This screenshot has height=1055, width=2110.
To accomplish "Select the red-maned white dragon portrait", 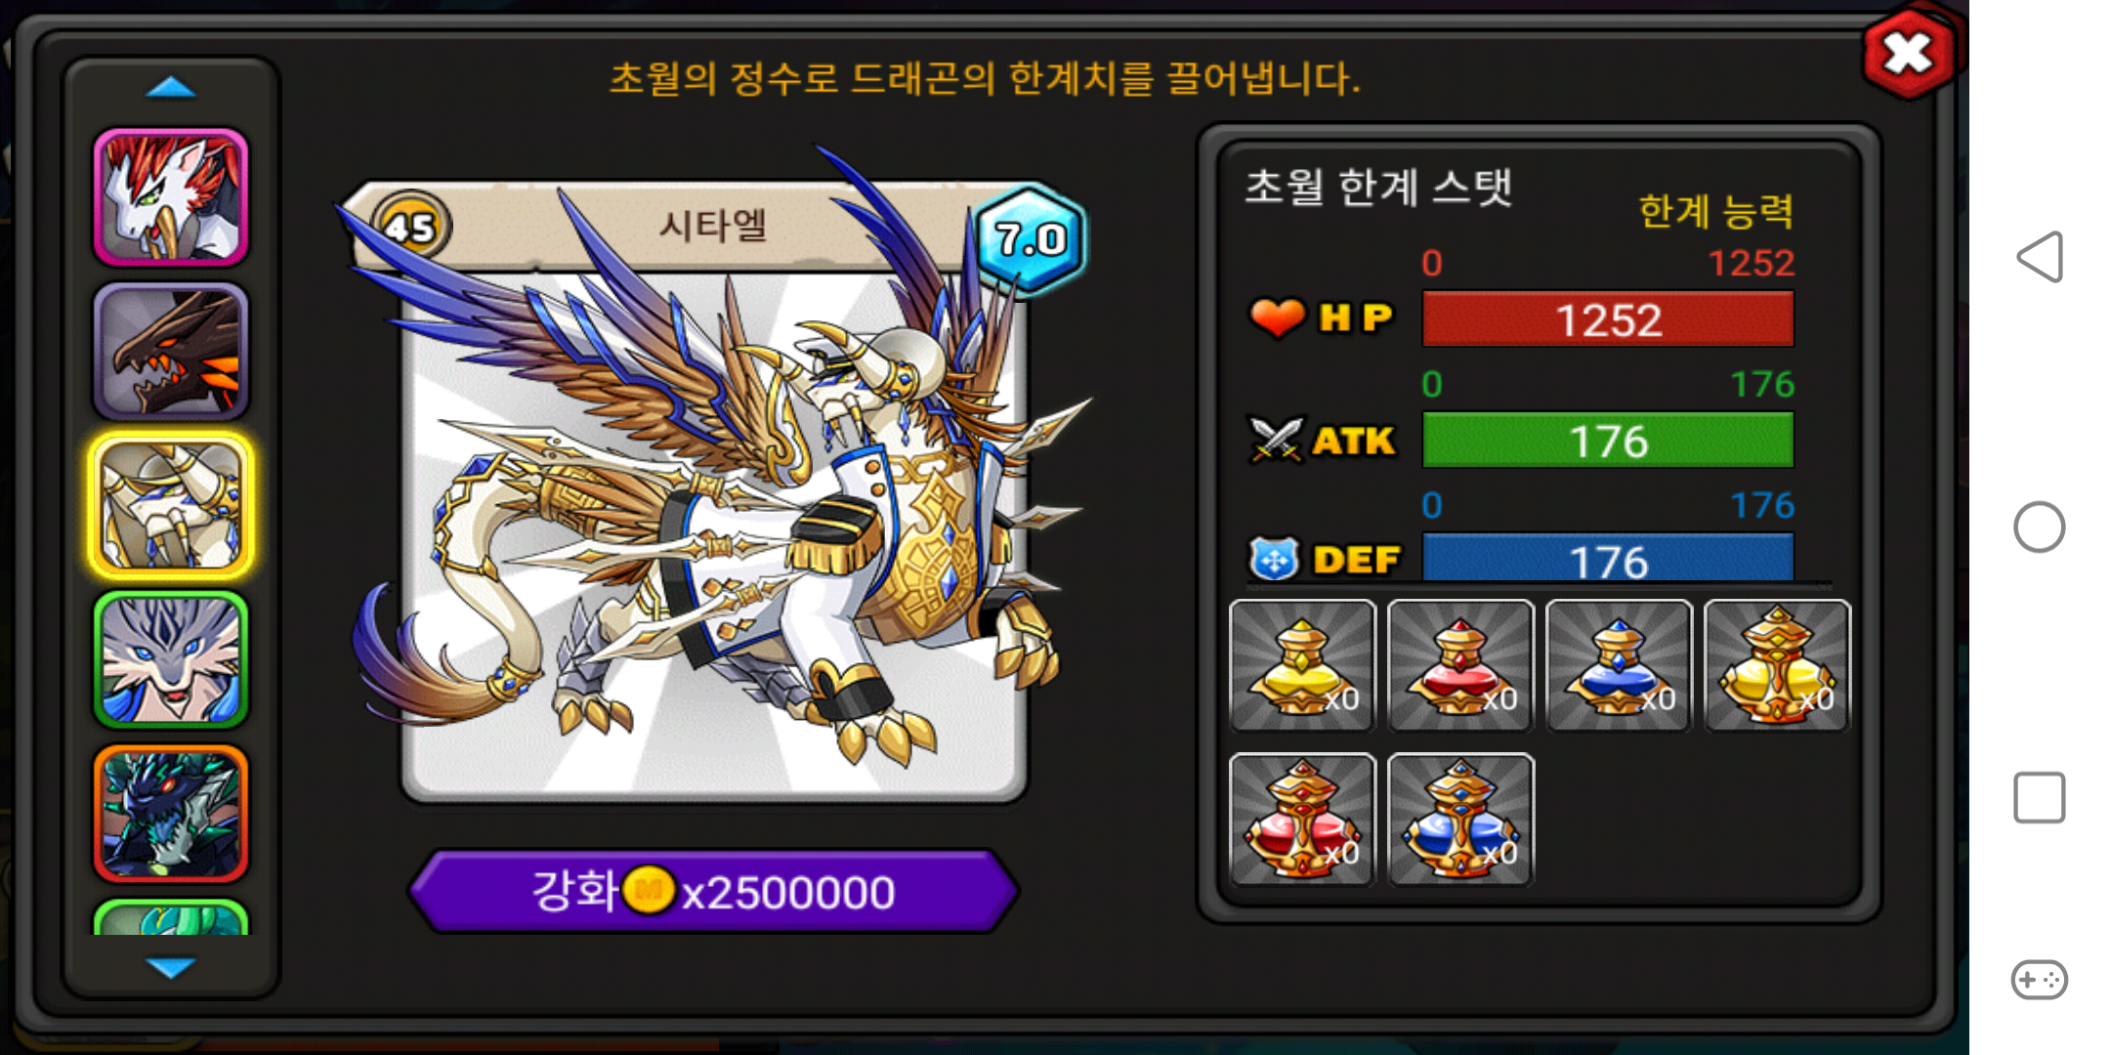I will [171, 197].
